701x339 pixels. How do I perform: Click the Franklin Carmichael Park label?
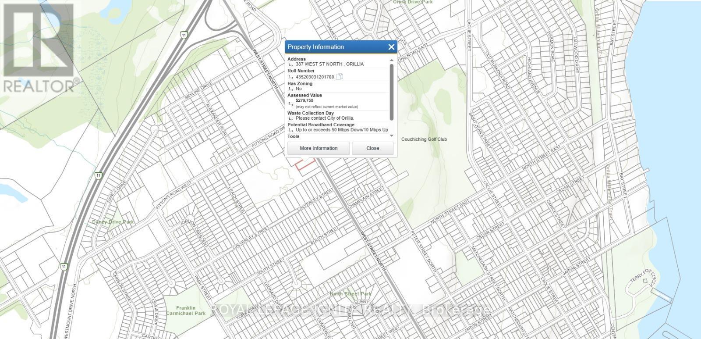(186, 310)
